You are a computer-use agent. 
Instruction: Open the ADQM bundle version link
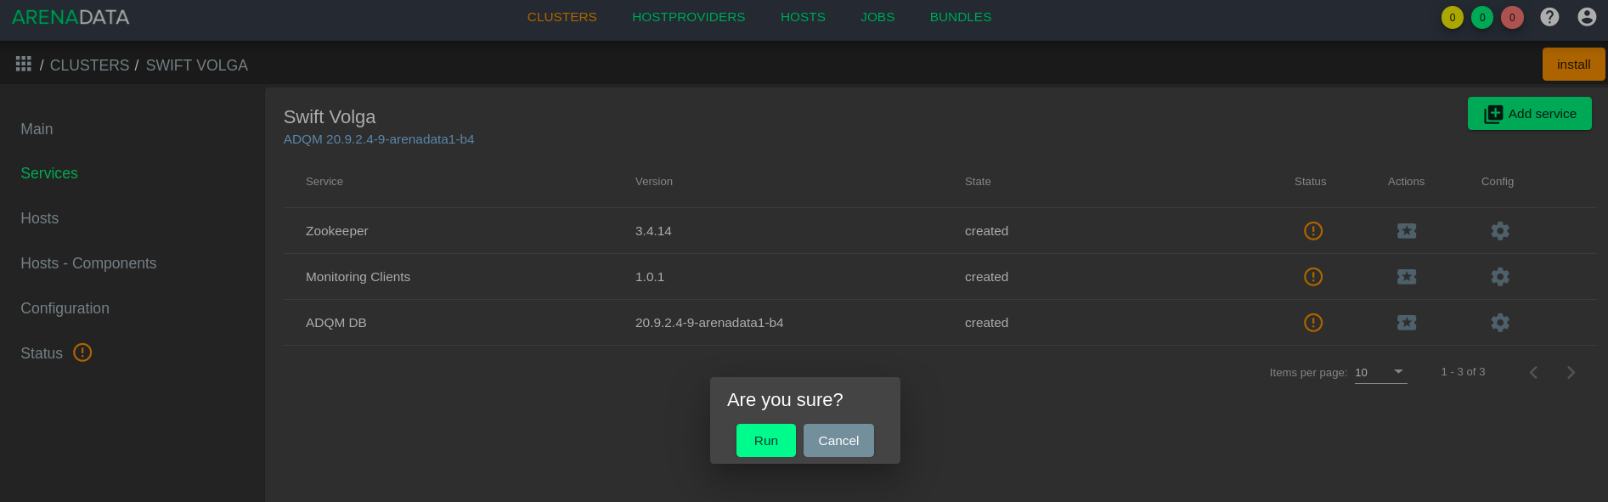click(x=379, y=139)
